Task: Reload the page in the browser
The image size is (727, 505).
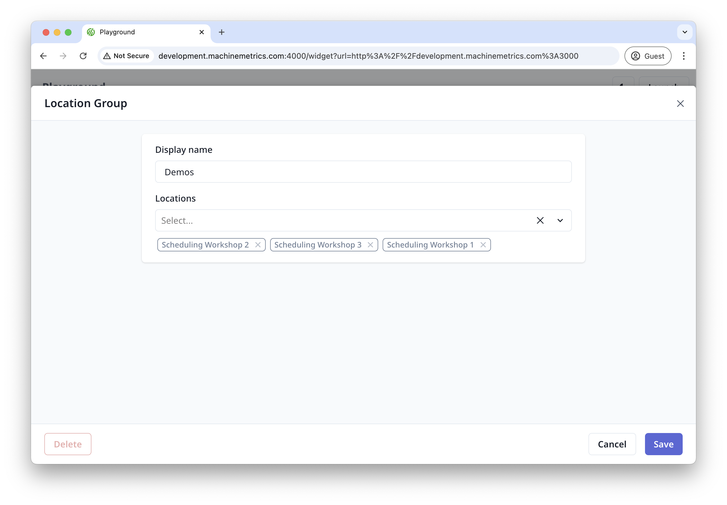Action: click(83, 56)
